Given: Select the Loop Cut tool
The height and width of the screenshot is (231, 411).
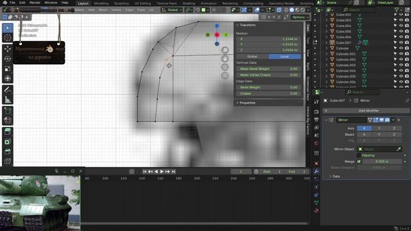Looking at the screenshot, I should pyautogui.click(x=8, y=161).
